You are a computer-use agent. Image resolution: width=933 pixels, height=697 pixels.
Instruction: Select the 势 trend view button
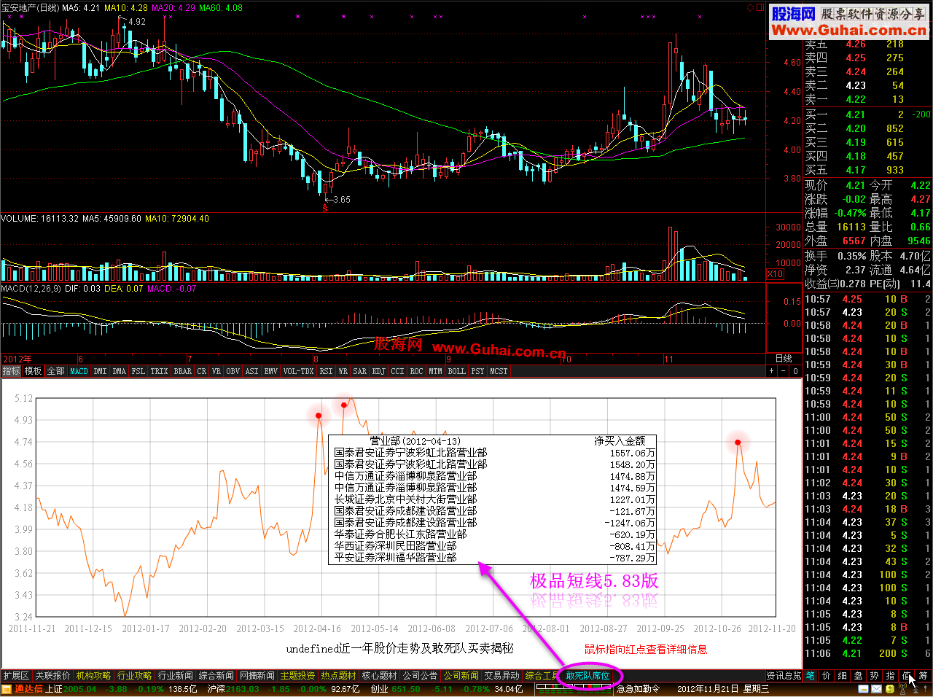click(x=875, y=676)
